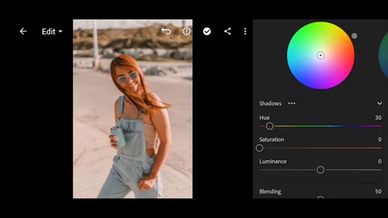Click the Luminance label

click(x=273, y=162)
